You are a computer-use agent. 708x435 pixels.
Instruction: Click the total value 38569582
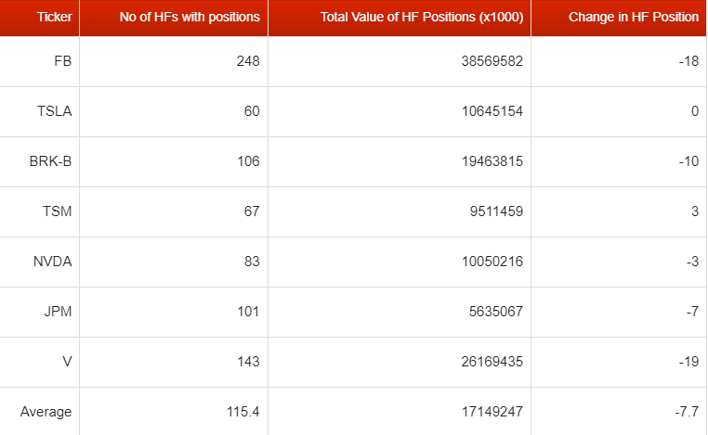tap(492, 61)
